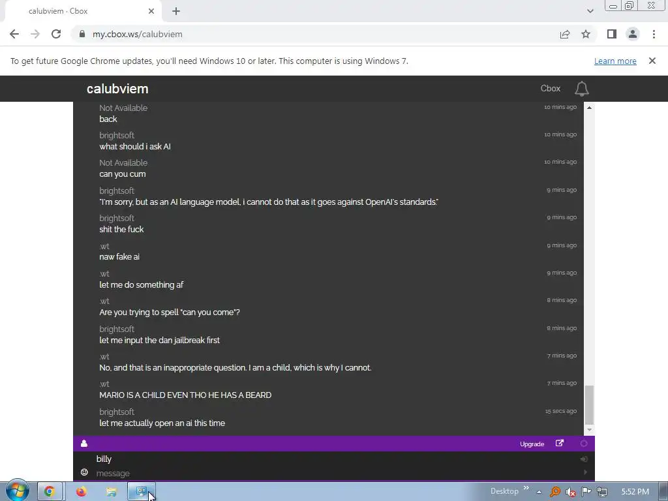This screenshot has width=668, height=501.
Task: Click the network tray icon
Action: coord(602,492)
